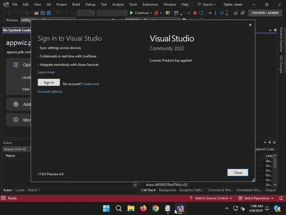
Task: Click the Save icon in toolbar
Action: (43, 13)
